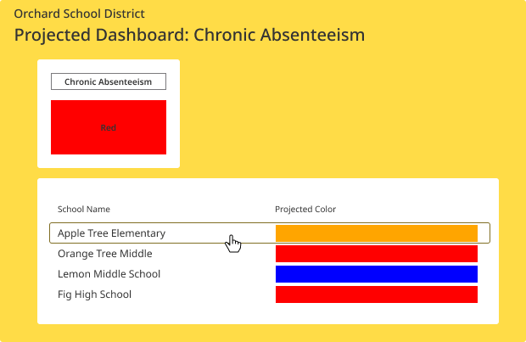The image size is (526, 342).
Task: Click the Projected Color column header
Action: (x=305, y=209)
